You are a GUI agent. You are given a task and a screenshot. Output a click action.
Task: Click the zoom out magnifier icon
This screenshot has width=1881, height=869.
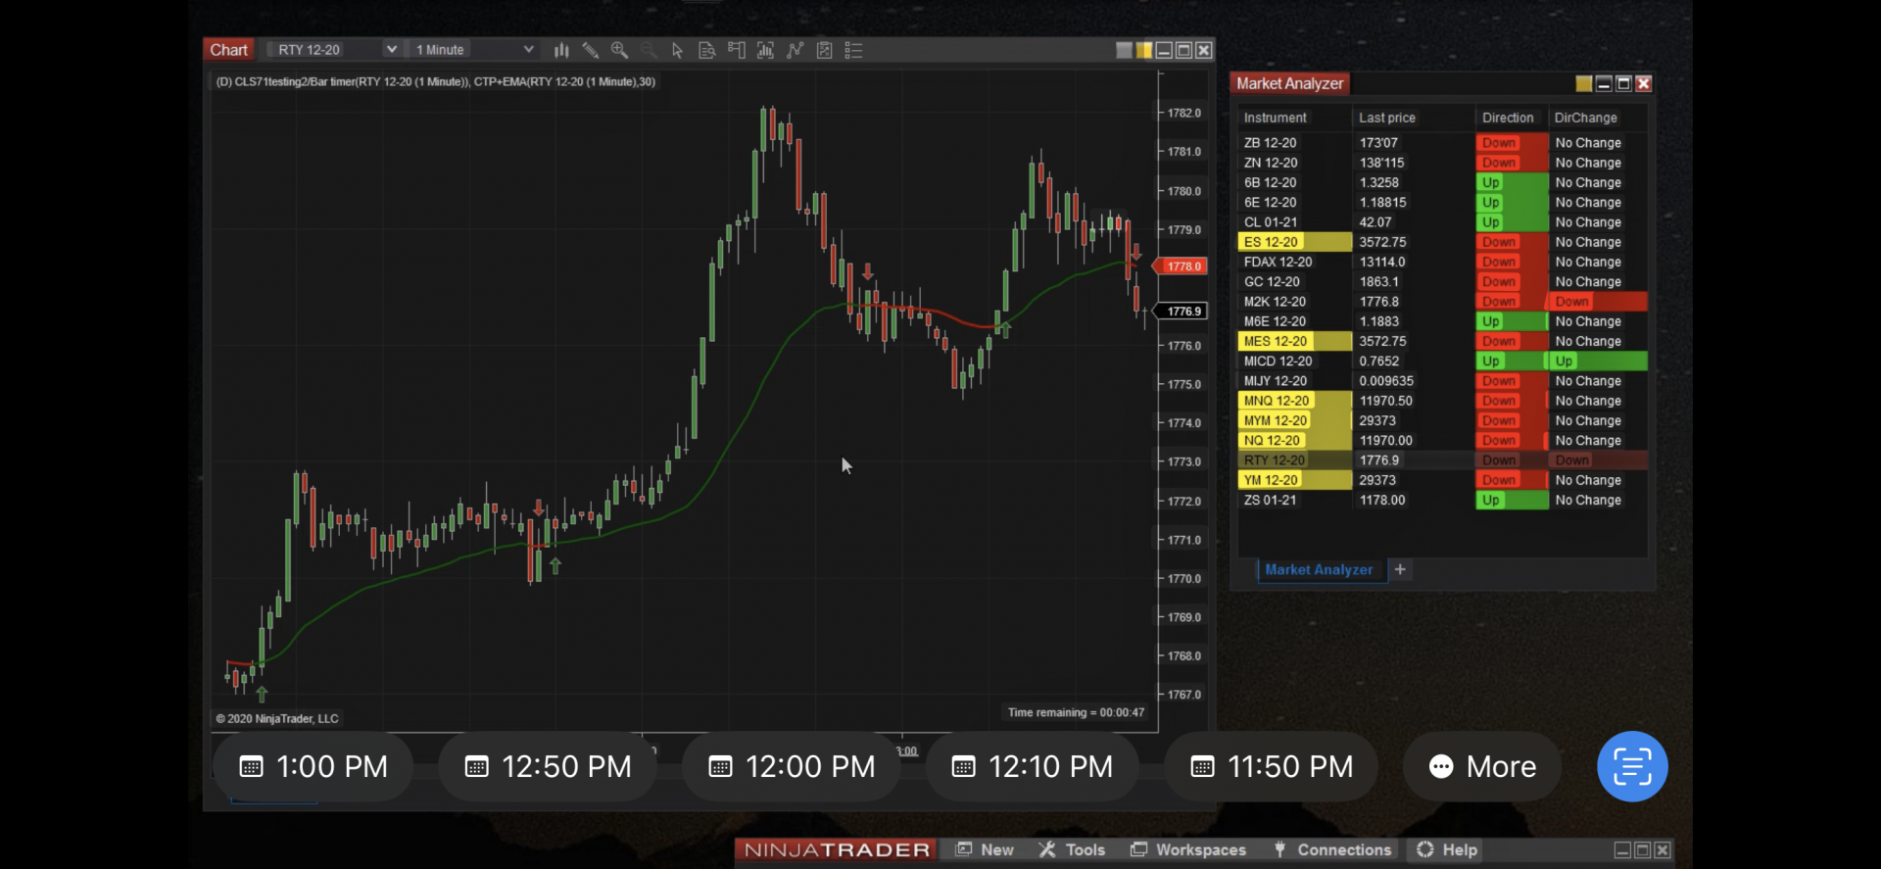tap(648, 50)
